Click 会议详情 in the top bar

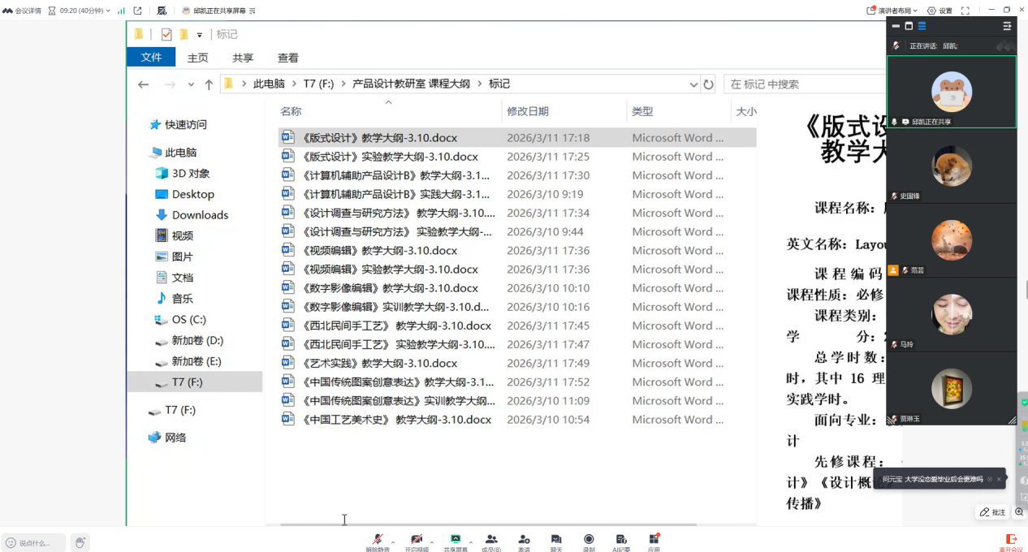point(22,11)
